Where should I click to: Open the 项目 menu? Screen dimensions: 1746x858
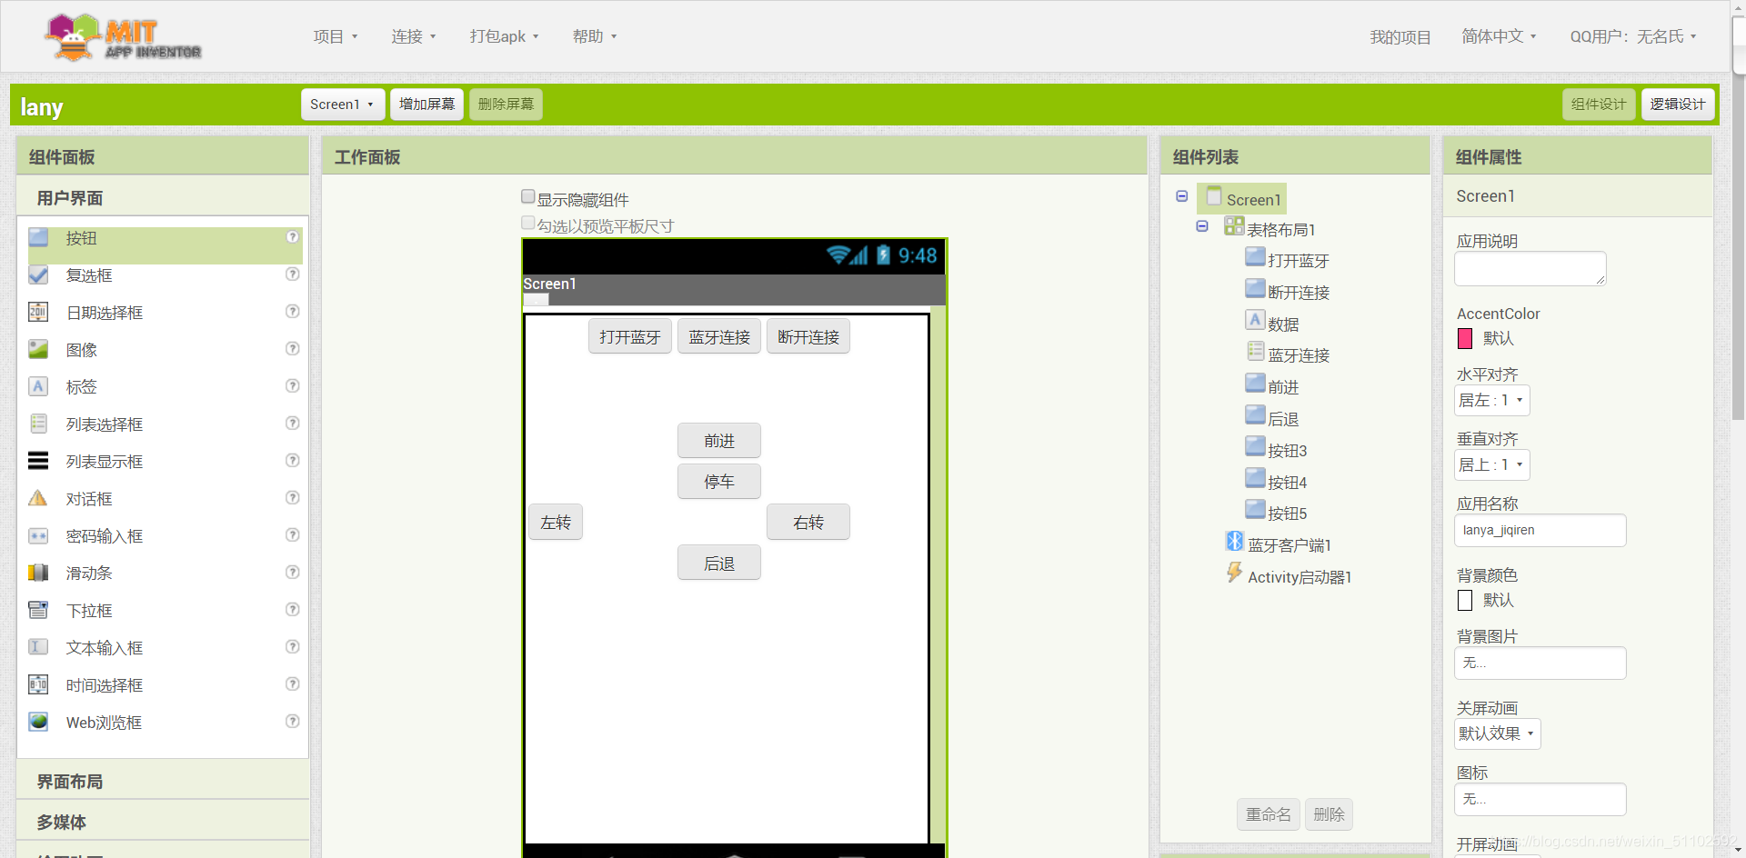pos(336,36)
